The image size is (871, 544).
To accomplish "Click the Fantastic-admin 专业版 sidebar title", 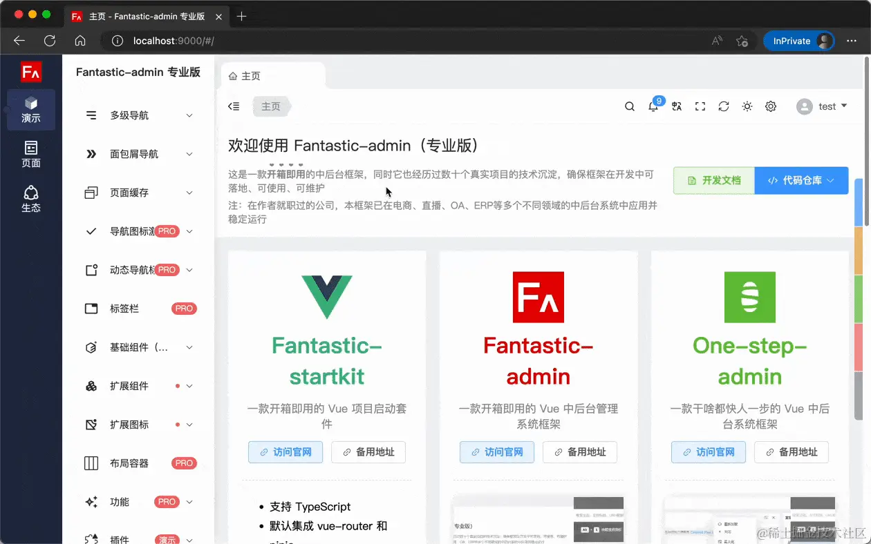I will (x=138, y=72).
